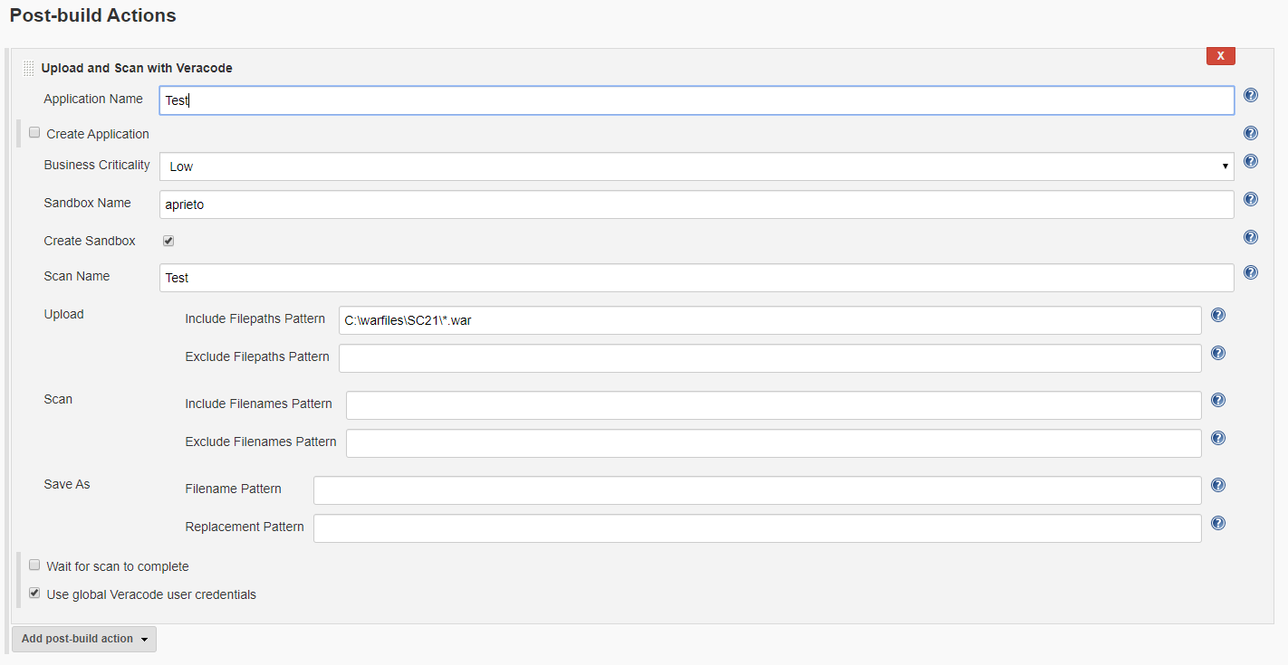Viewport: 1288px width, 665px height.
Task: Open the Business Criticality dropdown
Action: [x=696, y=166]
